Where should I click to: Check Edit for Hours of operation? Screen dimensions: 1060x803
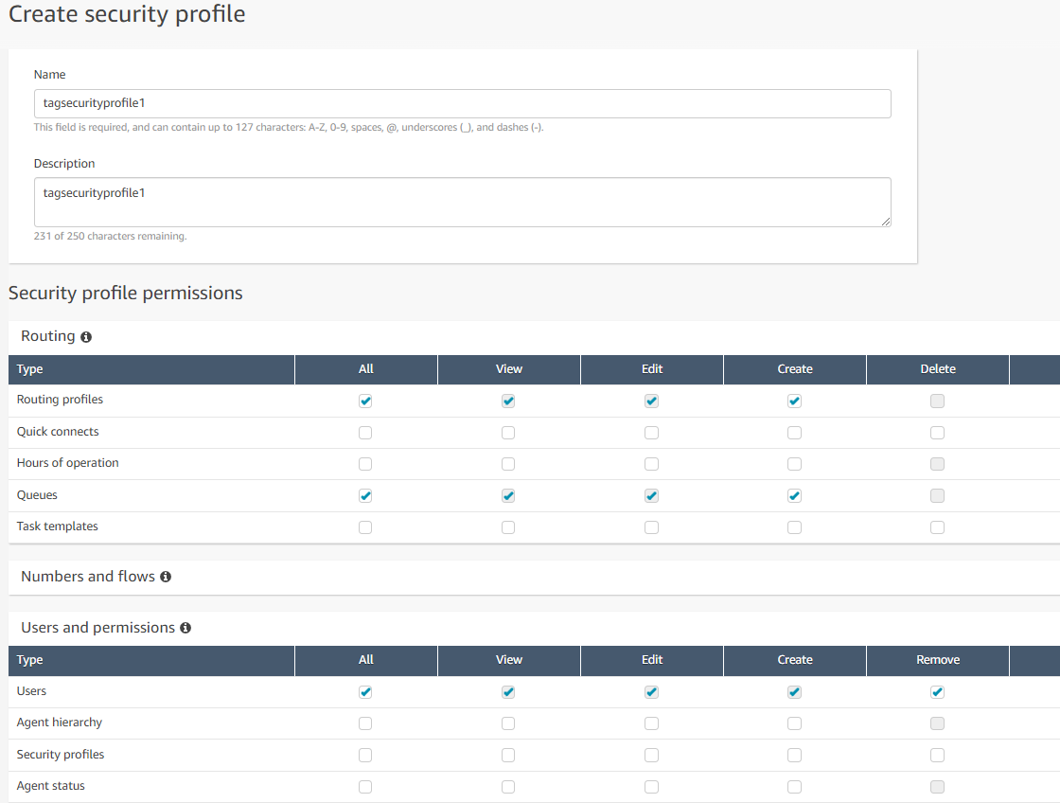pyautogui.click(x=652, y=464)
